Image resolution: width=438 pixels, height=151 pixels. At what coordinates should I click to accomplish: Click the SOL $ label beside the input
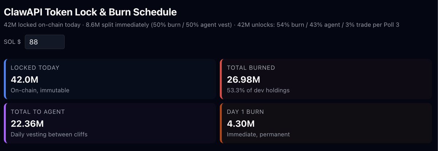click(x=12, y=42)
